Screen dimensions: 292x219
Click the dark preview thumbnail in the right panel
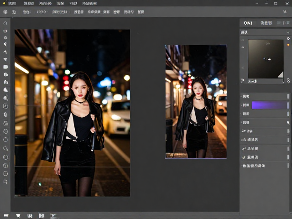pyautogui.click(x=266, y=59)
